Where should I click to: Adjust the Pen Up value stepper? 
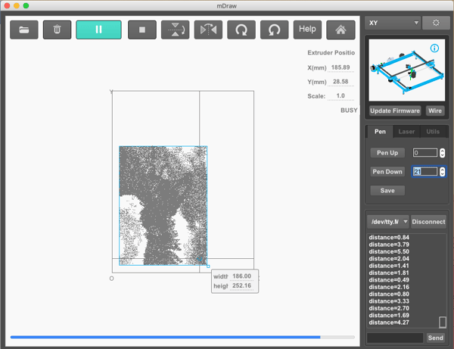[x=442, y=153]
